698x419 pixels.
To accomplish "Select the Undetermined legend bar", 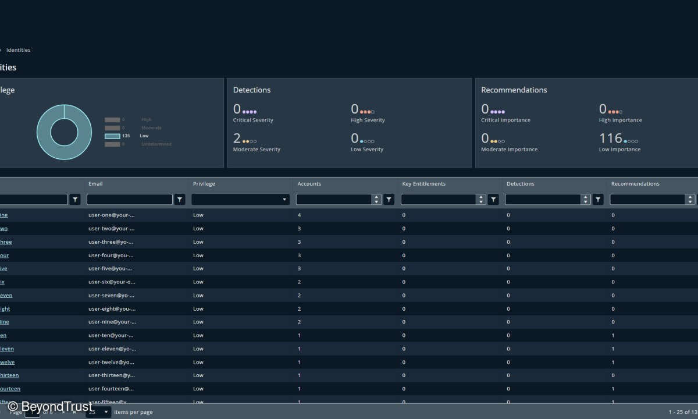I will pyautogui.click(x=112, y=144).
